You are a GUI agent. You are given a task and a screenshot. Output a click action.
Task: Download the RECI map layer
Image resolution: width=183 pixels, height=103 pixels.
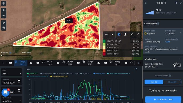click(x=125, y=34)
